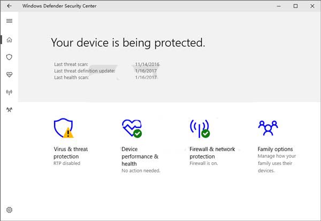Click the large heart with green checkmark icon
The width and height of the screenshot is (321, 221).
(x=132, y=128)
